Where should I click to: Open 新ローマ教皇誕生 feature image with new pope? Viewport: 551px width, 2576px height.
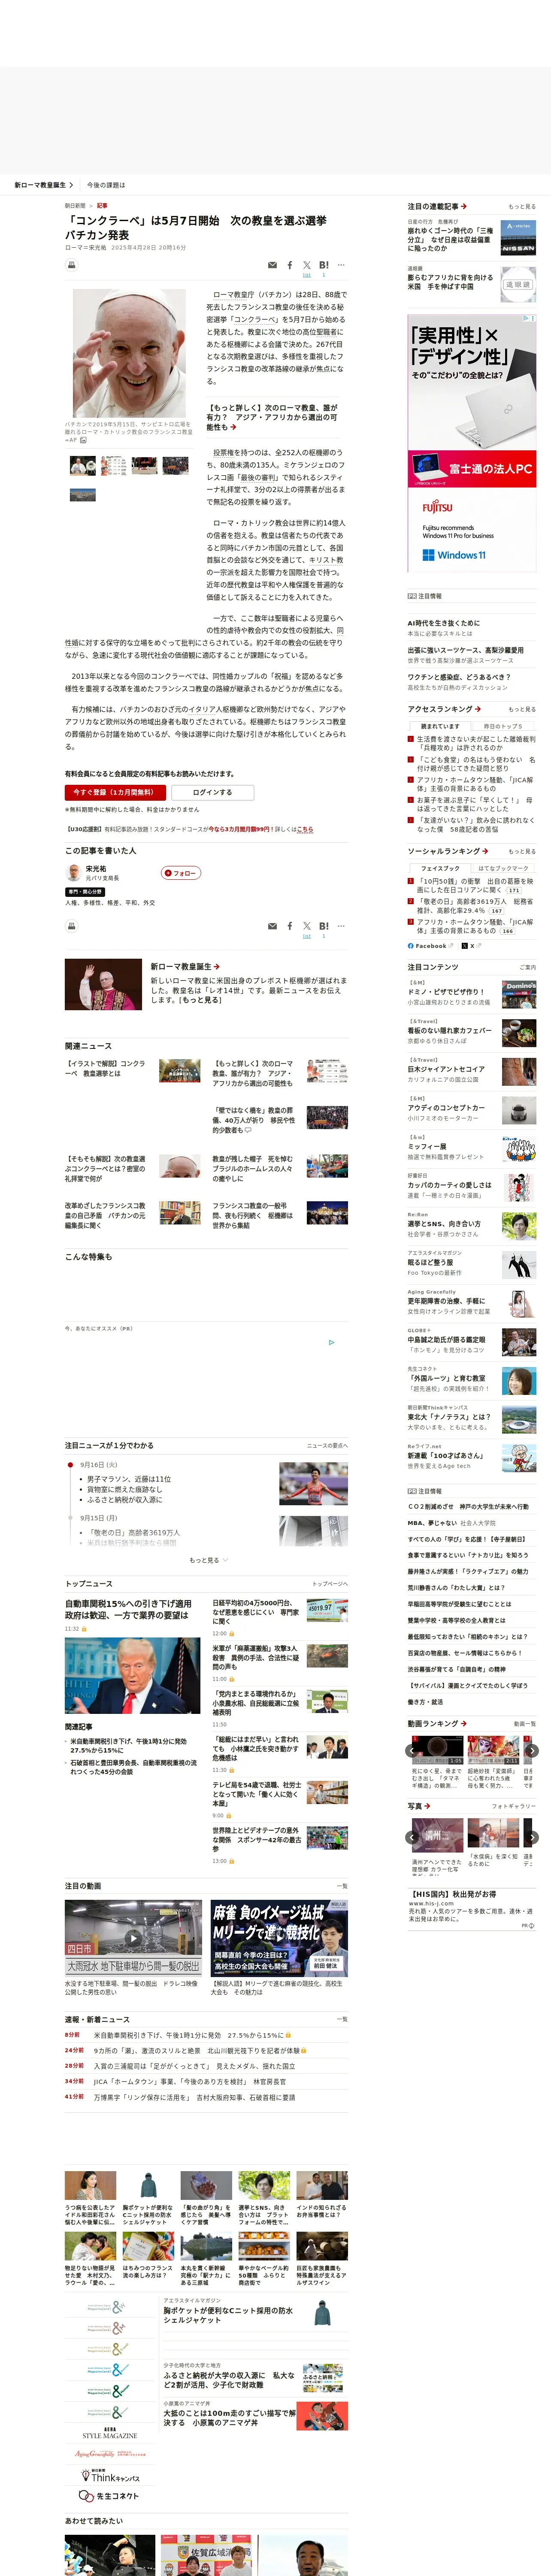coord(103,984)
